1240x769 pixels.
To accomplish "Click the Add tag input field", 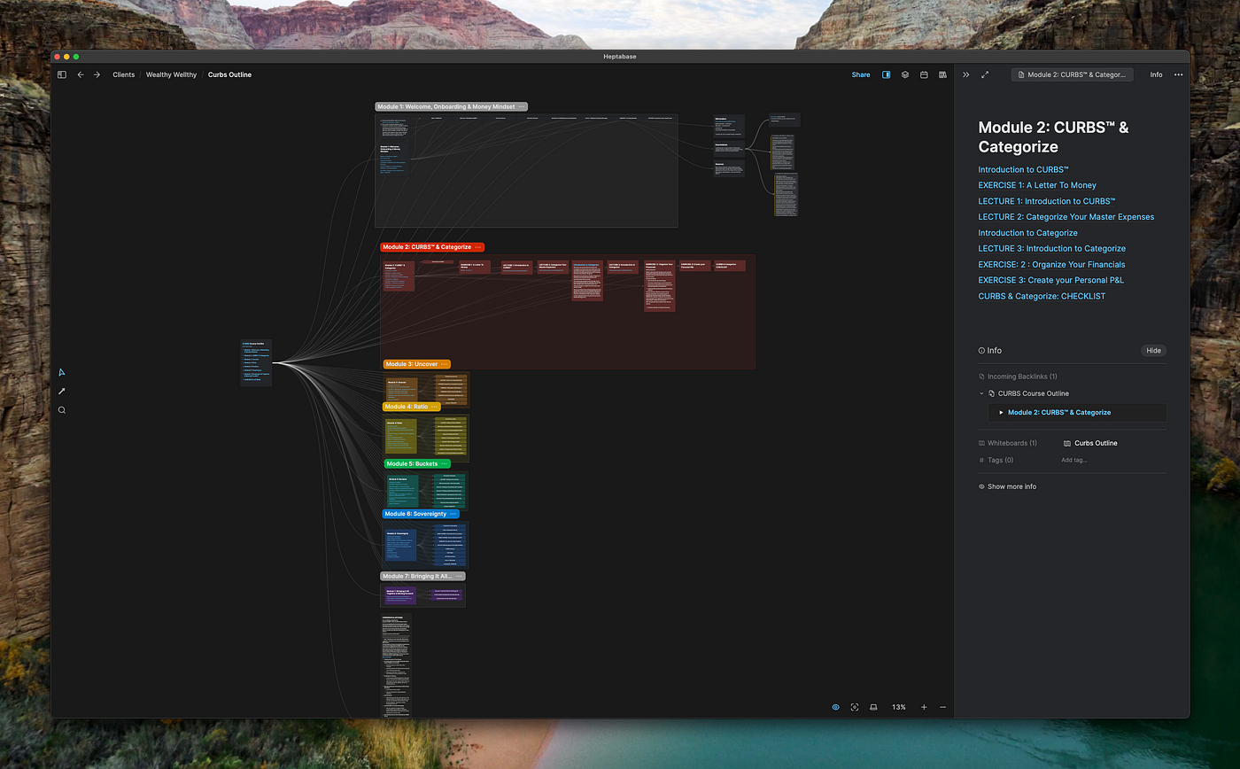I will [x=1074, y=460].
